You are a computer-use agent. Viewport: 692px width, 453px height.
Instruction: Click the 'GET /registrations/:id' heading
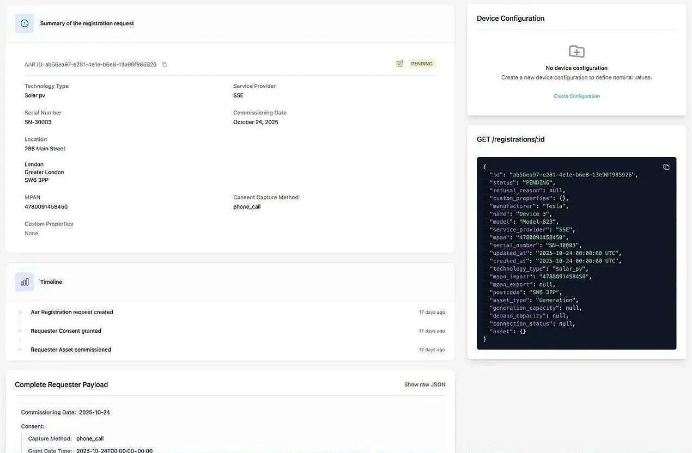[511, 139]
